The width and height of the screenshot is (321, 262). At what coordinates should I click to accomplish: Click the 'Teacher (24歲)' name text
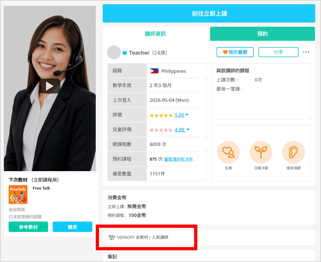(148, 53)
